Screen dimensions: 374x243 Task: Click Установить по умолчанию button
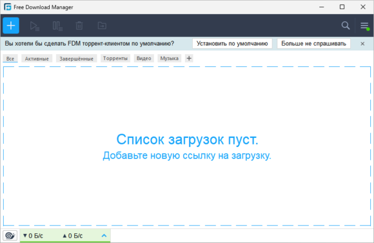click(x=232, y=44)
